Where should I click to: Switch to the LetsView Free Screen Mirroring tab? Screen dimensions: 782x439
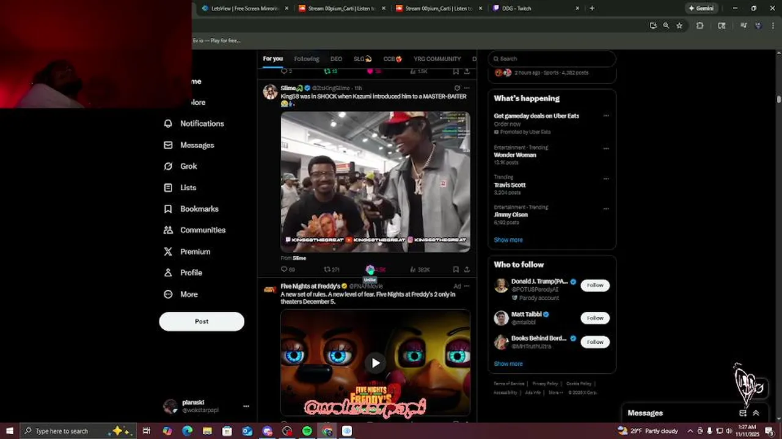tap(244, 9)
